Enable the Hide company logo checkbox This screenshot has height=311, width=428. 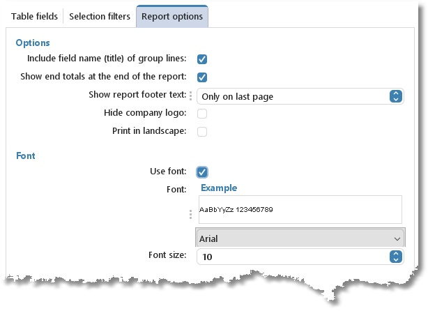point(202,114)
